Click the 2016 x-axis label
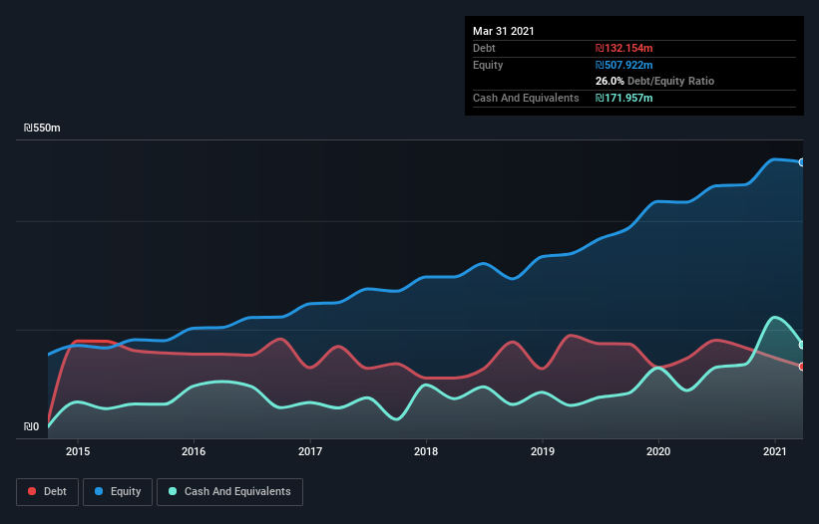The height and width of the screenshot is (524, 819). pyautogui.click(x=194, y=451)
